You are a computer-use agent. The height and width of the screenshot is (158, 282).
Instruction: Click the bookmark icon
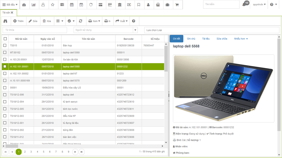coord(139,5)
